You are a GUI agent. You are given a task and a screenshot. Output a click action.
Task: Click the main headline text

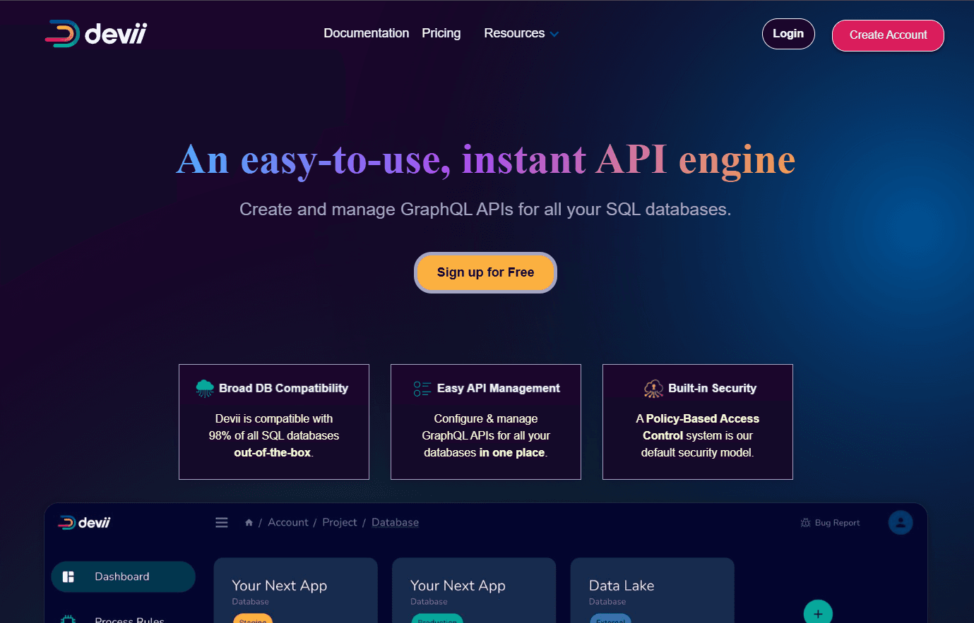pyautogui.click(x=486, y=160)
